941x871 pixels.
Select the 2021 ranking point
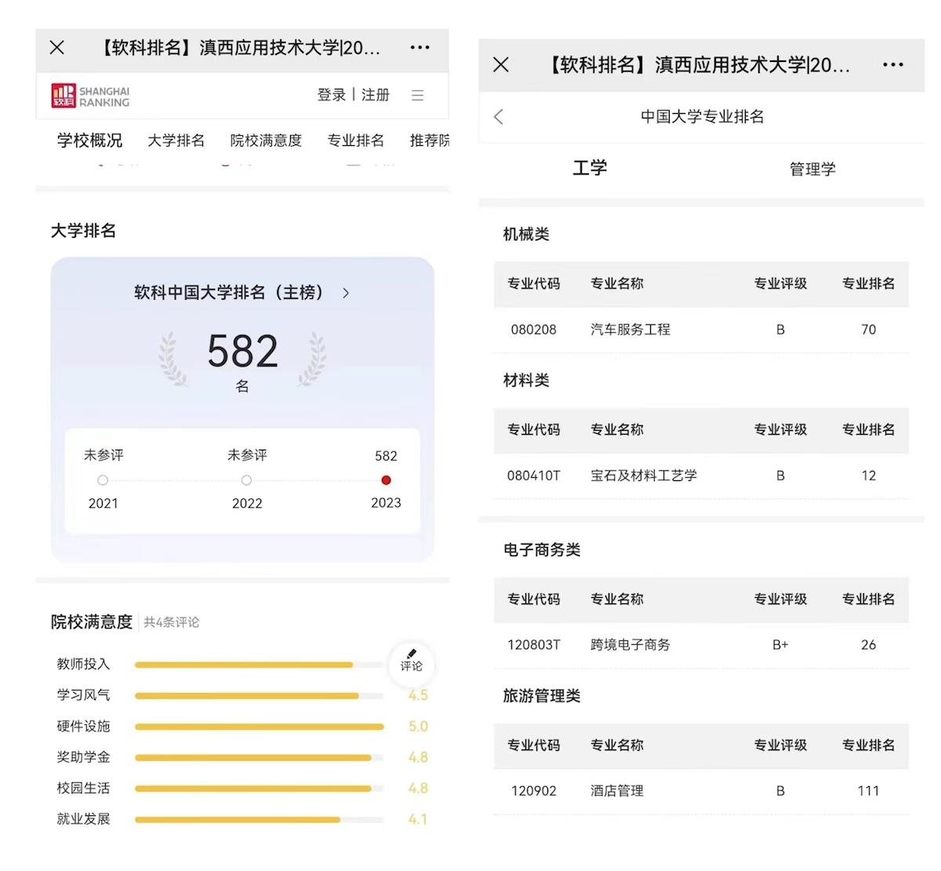point(103,480)
